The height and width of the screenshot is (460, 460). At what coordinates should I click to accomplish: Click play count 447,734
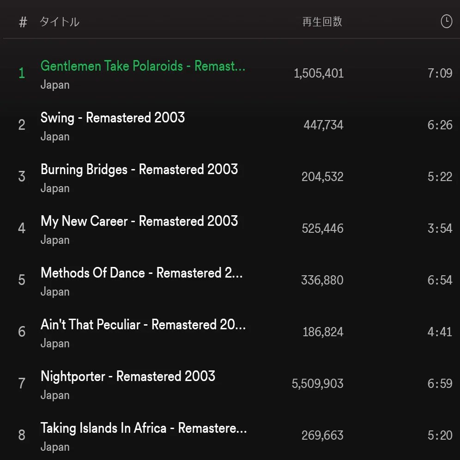323,125
